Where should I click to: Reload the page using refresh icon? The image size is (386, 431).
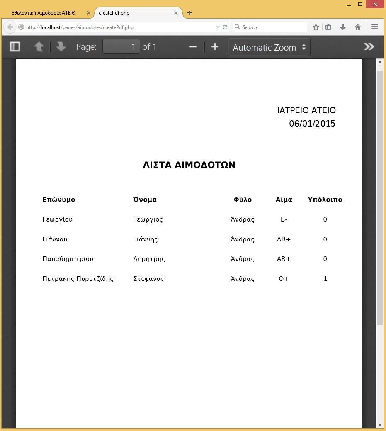coord(225,27)
